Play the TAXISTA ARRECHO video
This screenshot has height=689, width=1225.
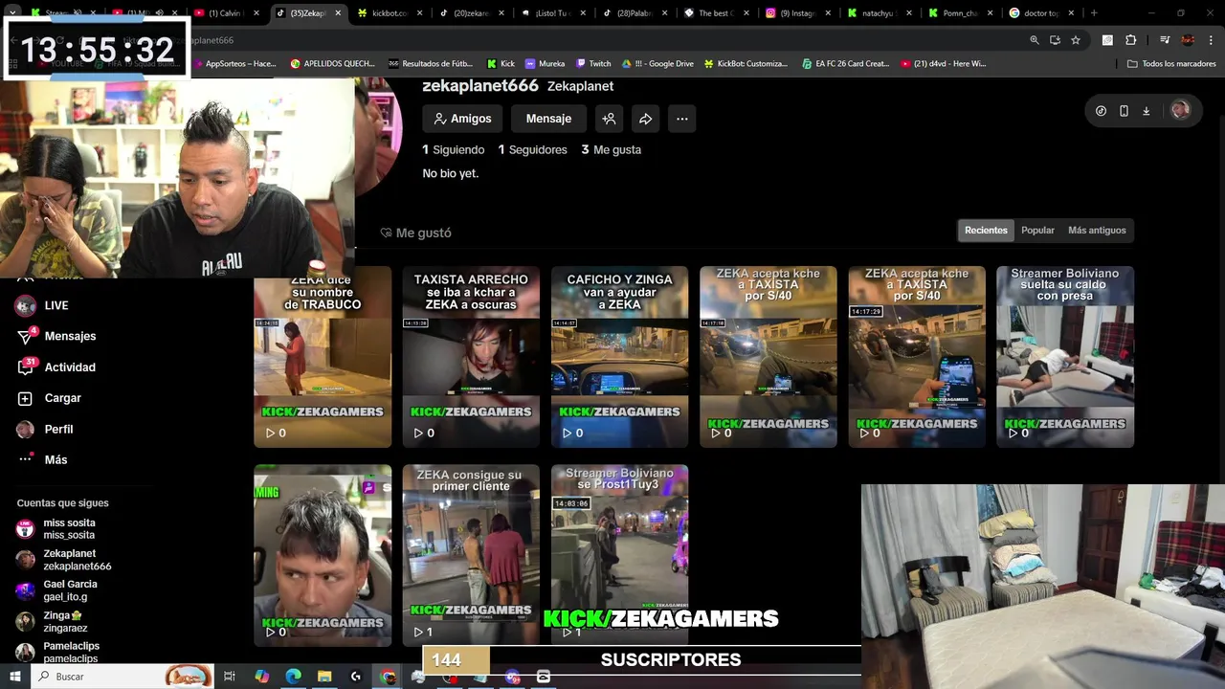[x=471, y=357]
